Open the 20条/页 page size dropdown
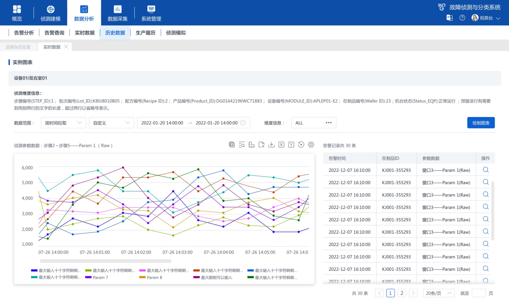Viewport: 509px width, 304px height. pyautogui.click(x=439, y=293)
